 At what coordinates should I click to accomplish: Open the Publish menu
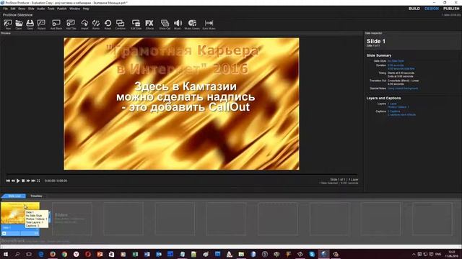click(x=62, y=9)
